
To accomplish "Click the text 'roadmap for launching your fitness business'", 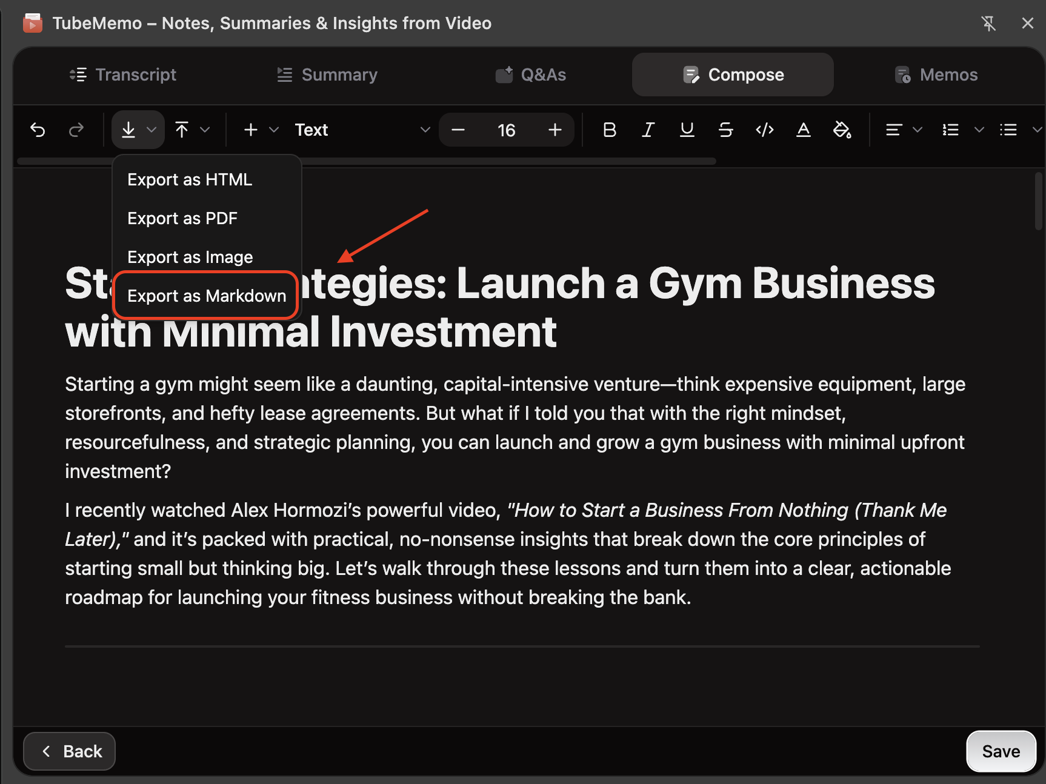I will point(259,597).
